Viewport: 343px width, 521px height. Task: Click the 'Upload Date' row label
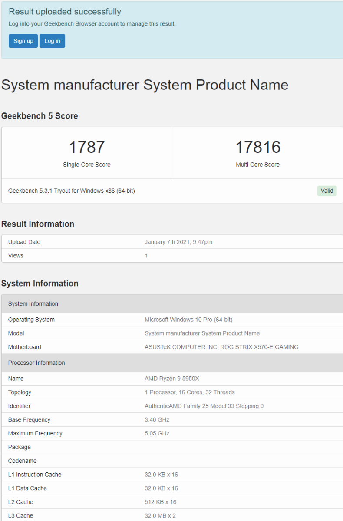coord(24,242)
